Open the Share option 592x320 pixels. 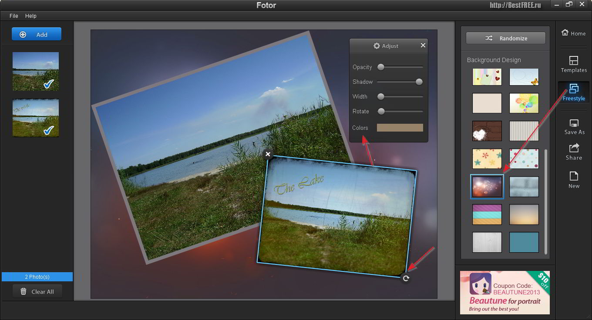(x=574, y=152)
